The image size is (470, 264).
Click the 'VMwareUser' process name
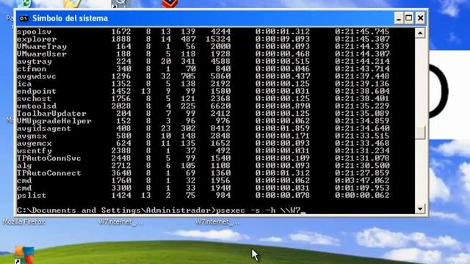[42, 54]
